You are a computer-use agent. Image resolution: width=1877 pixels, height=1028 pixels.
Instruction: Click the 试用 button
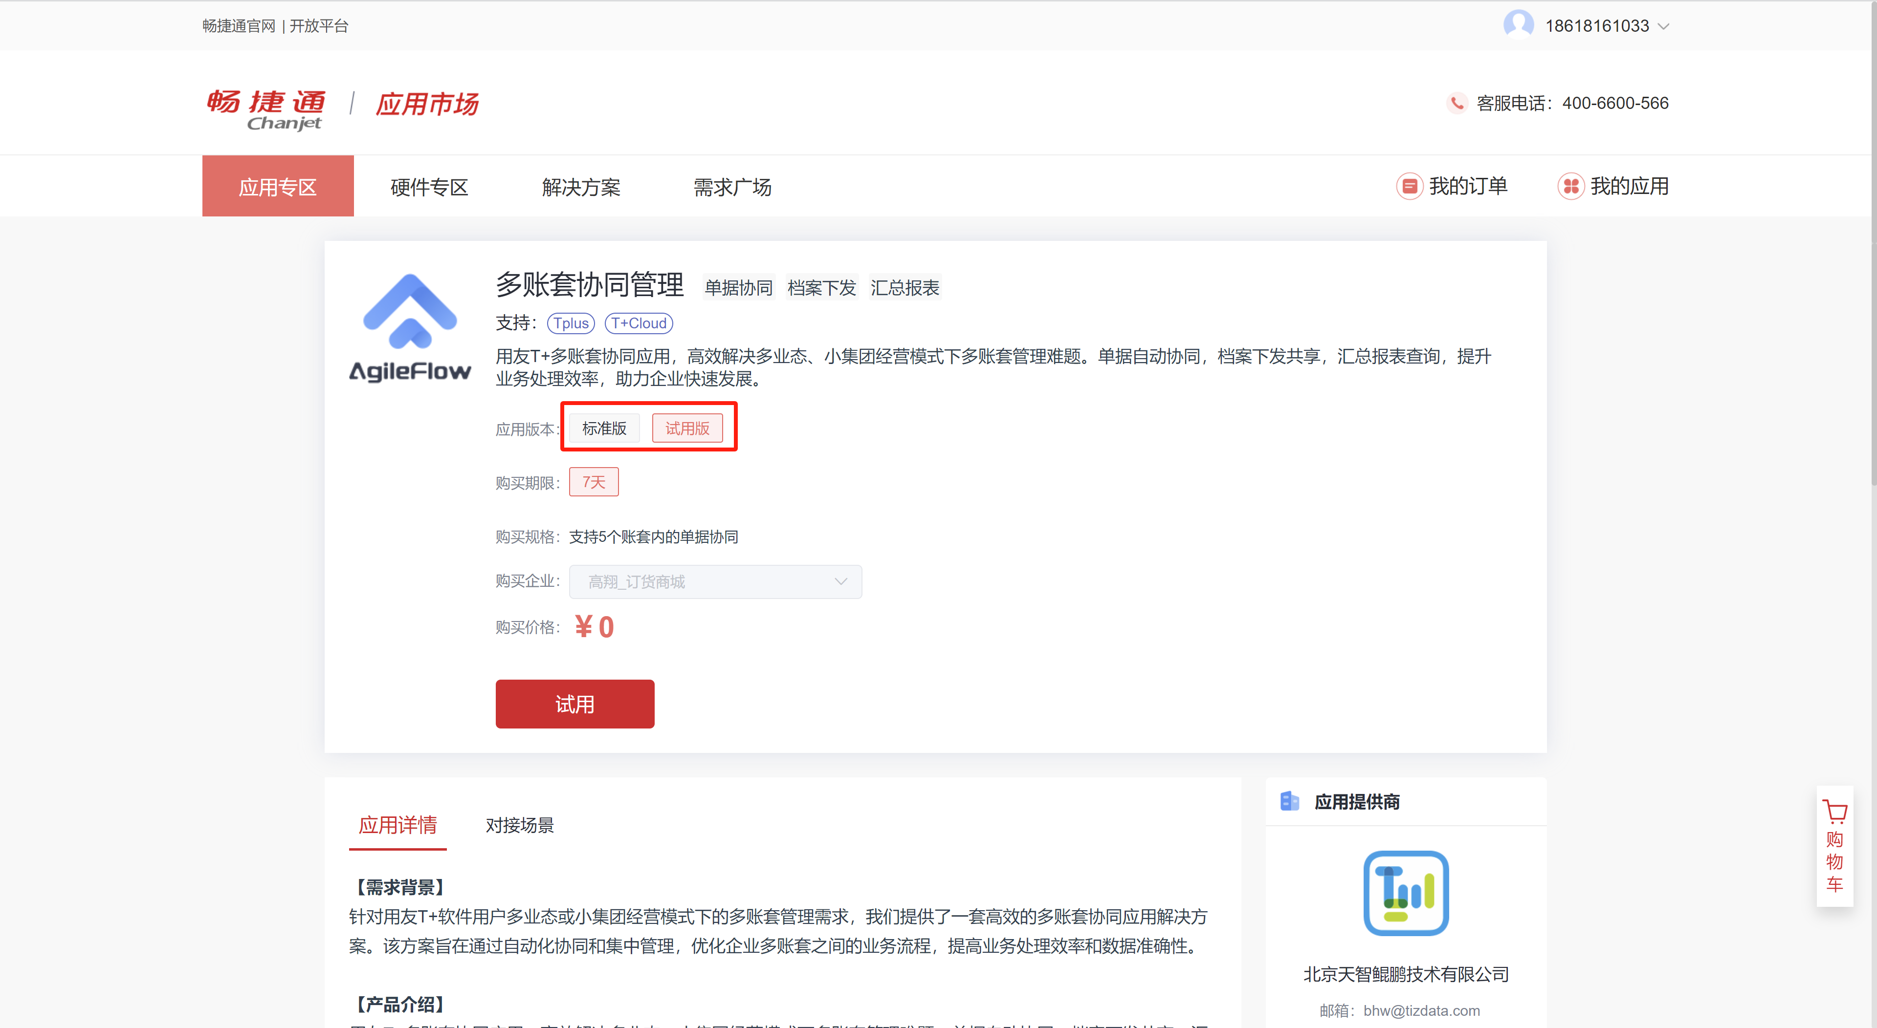[575, 704]
